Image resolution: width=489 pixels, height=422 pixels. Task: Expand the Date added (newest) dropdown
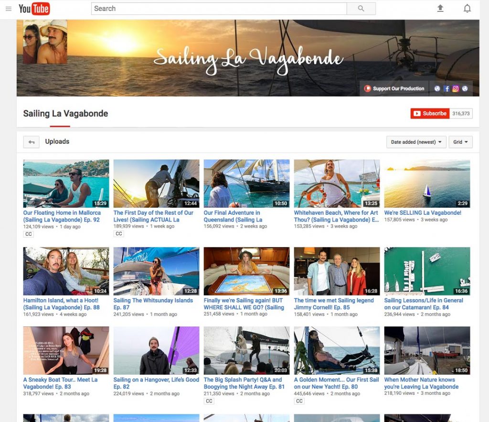416,142
